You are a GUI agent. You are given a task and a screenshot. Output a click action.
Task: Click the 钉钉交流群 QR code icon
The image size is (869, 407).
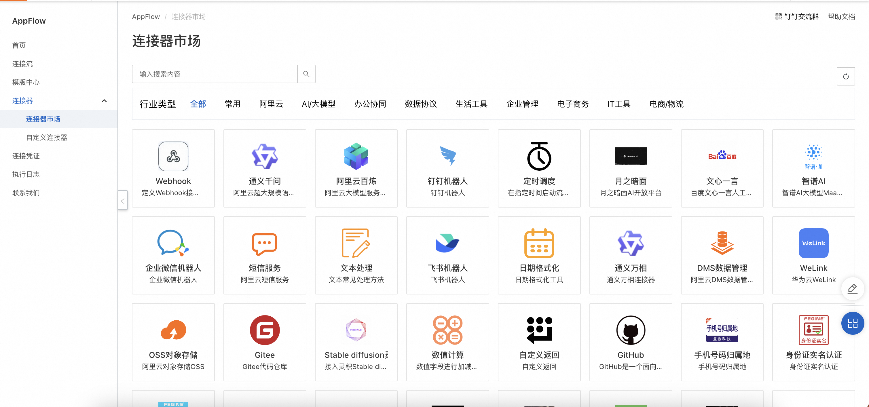click(x=778, y=16)
